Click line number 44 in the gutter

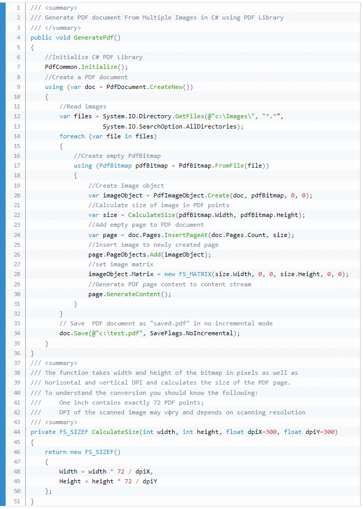[x=17, y=432]
